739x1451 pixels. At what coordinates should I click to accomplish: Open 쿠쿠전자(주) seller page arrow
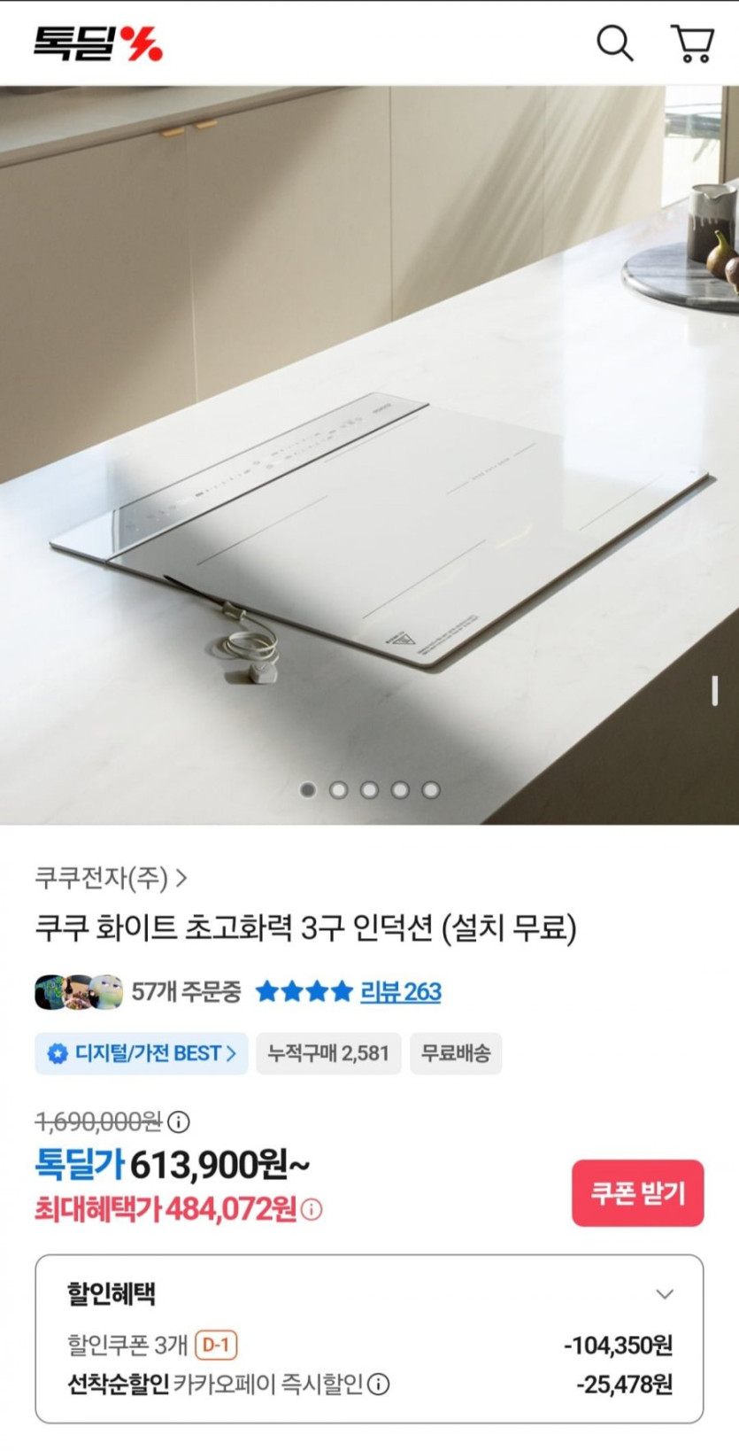tap(181, 878)
